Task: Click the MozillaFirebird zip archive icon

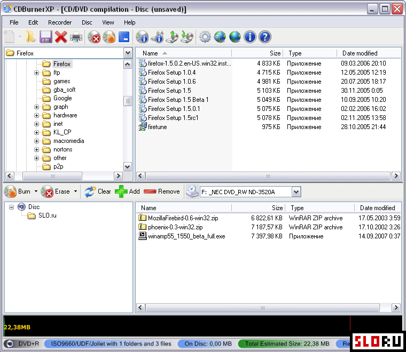Action: [x=143, y=218]
